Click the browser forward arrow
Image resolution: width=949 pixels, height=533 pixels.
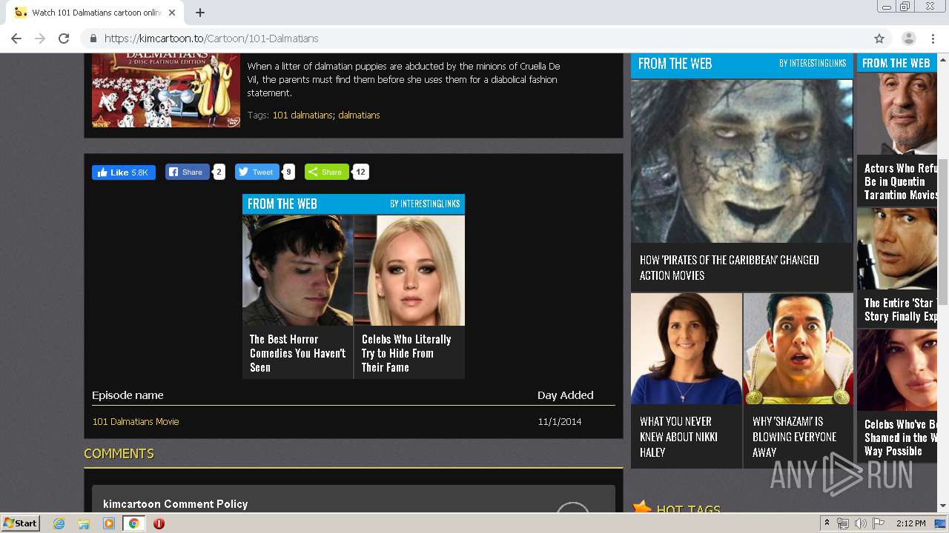click(40, 38)
